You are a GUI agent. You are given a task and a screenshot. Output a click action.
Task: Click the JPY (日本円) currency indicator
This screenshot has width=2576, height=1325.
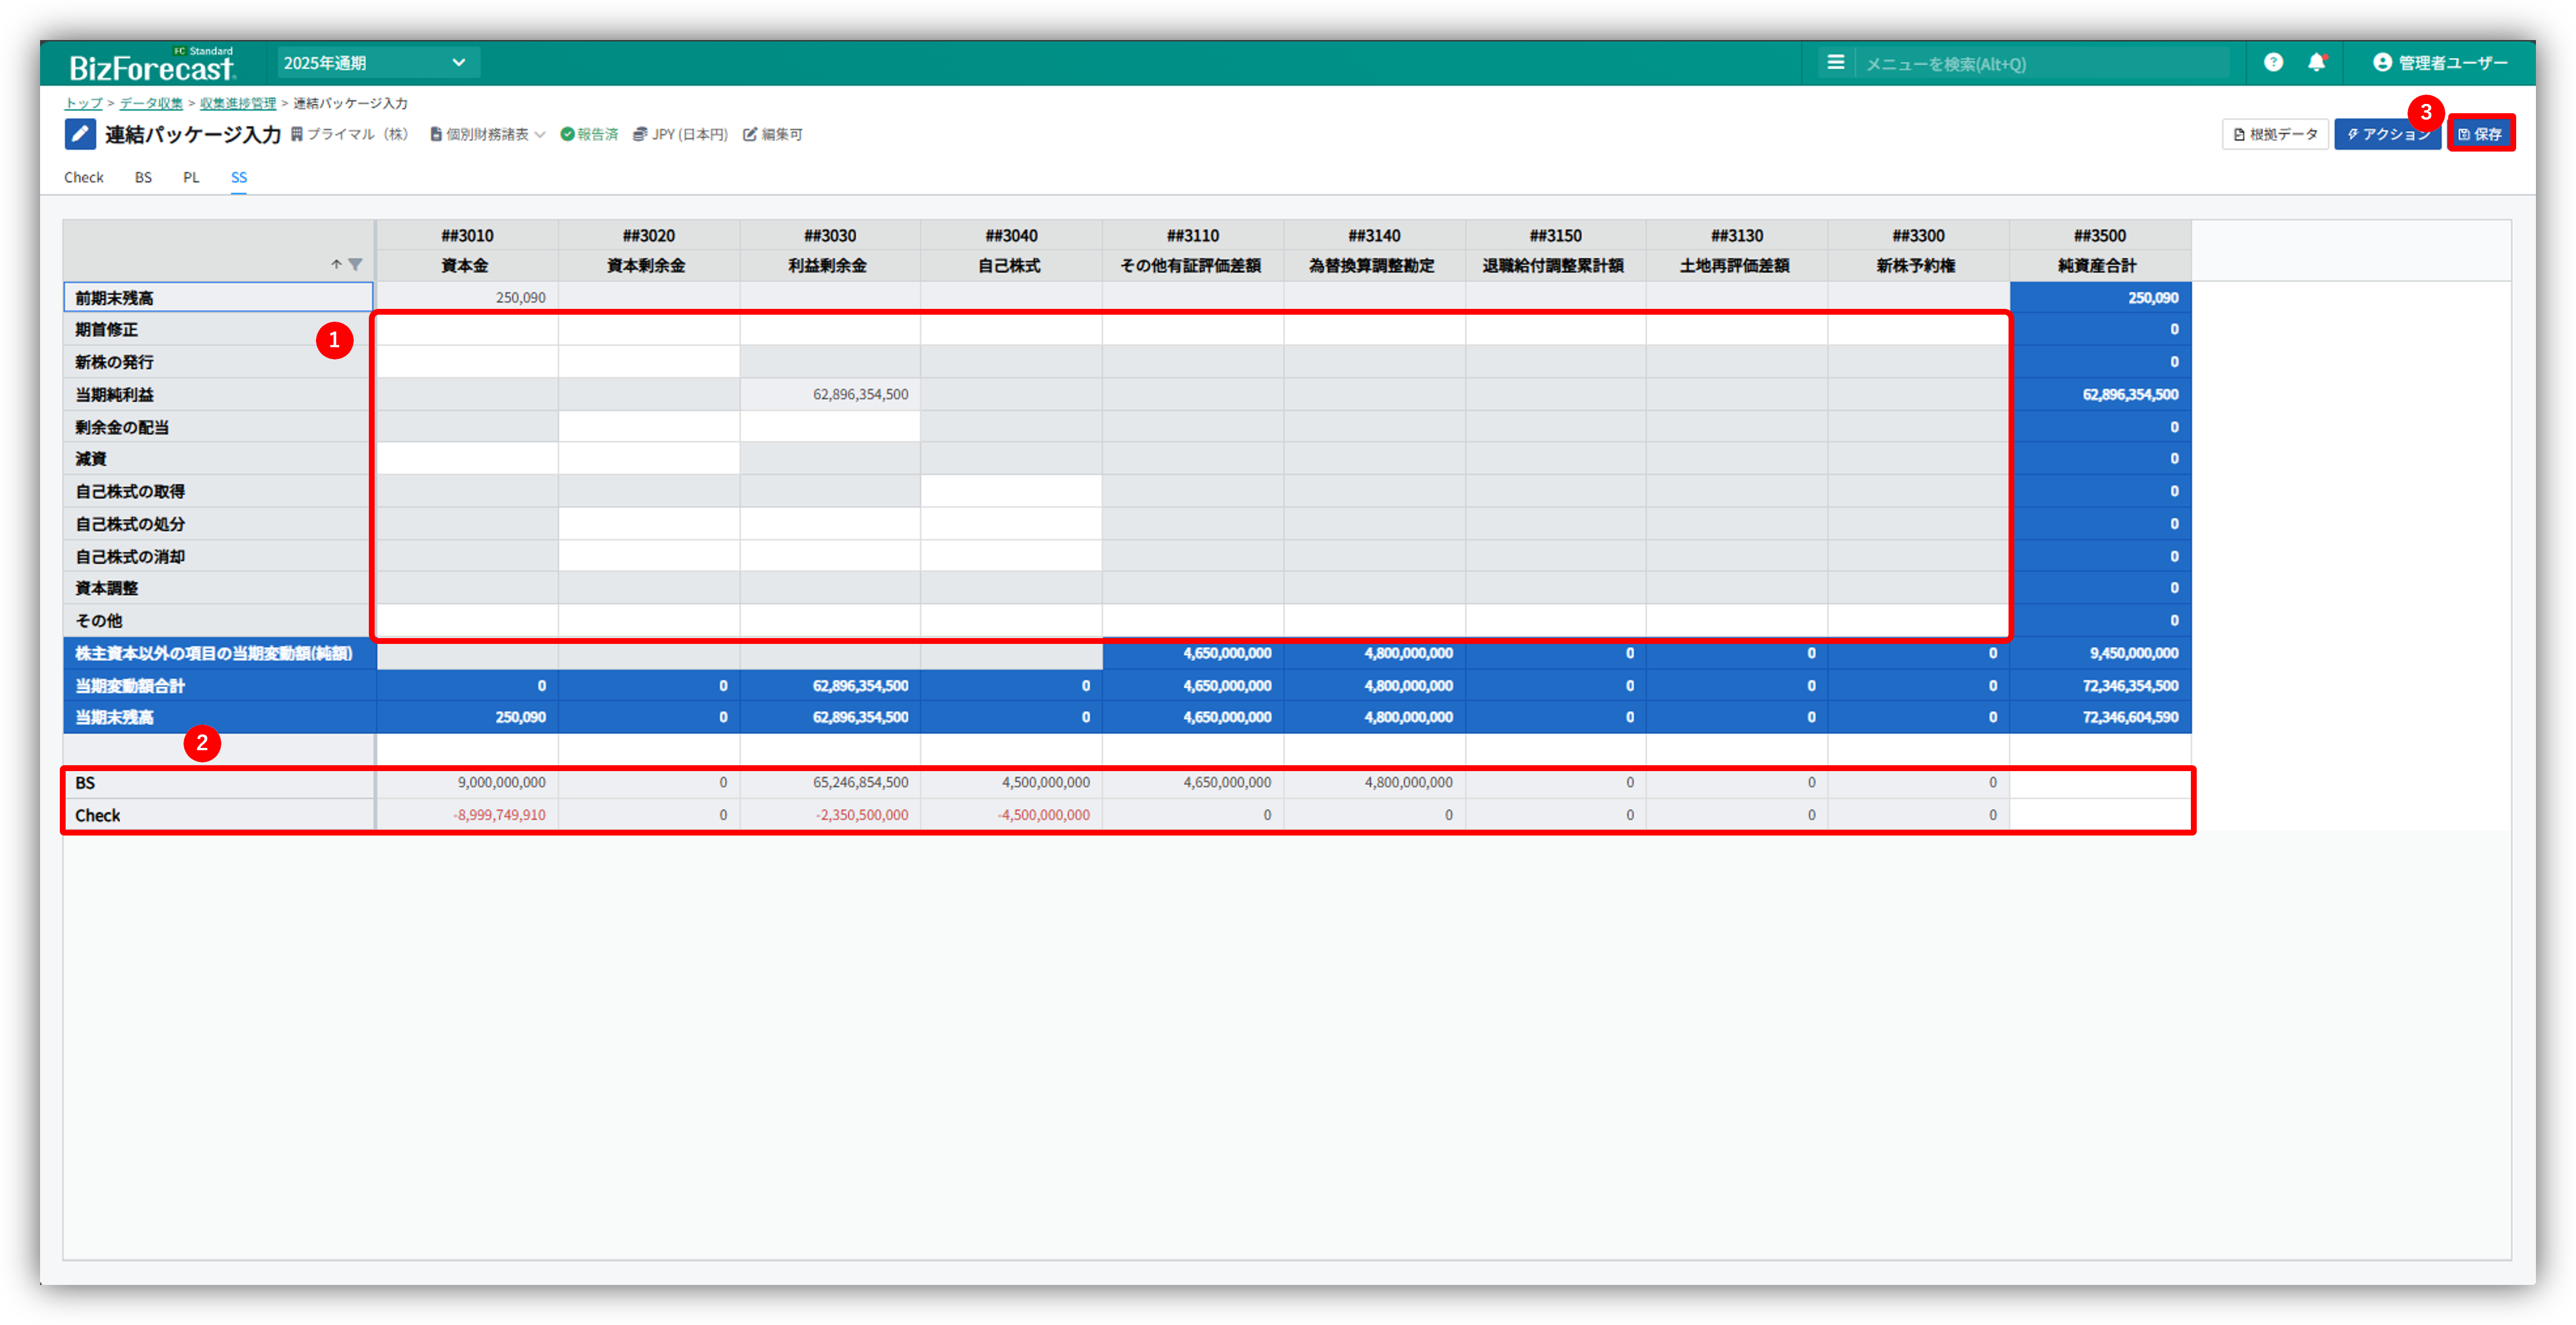click(680, 134)
